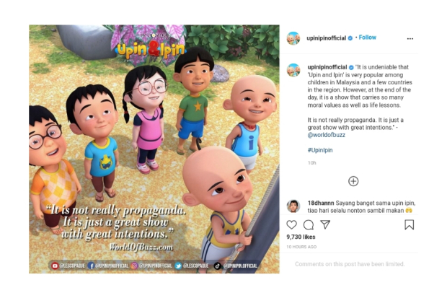Open the #UpinIpin hashtag
Screen dimensions: 447x298
click(320, 150)
